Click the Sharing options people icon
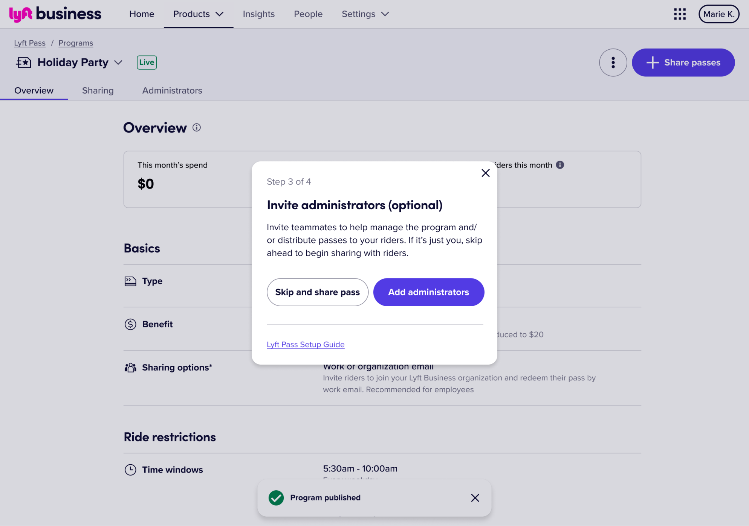 coord(130,368)
